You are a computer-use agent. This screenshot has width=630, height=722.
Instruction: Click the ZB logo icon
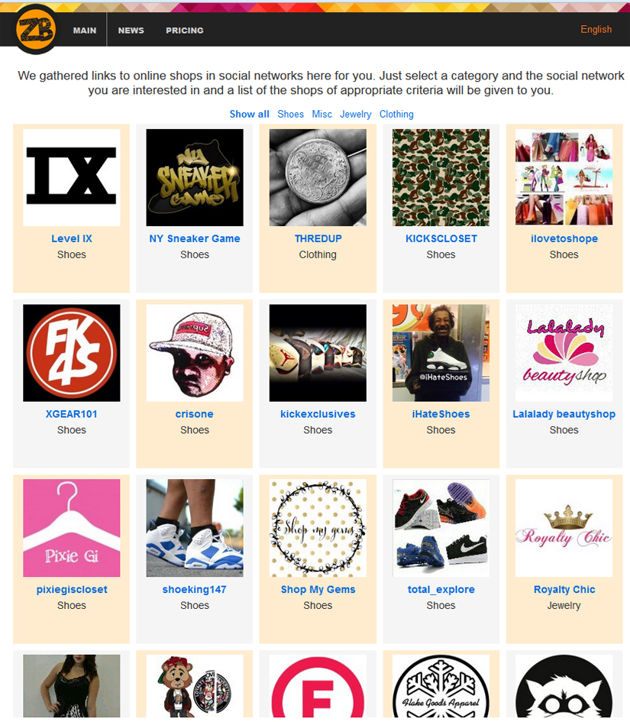point(36,30)
